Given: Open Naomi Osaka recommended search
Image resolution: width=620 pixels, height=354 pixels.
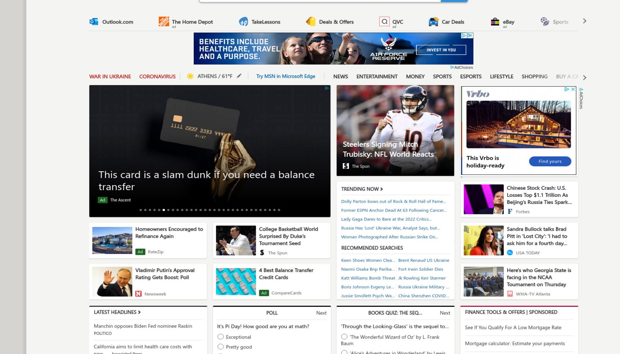Looking at the screenshot, I should click(x=368, y=269).
